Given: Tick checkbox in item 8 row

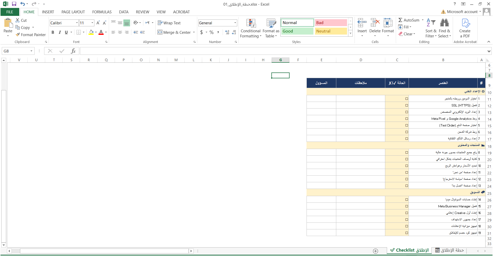Looking at the screenshot, I should [x=407, y=152].
